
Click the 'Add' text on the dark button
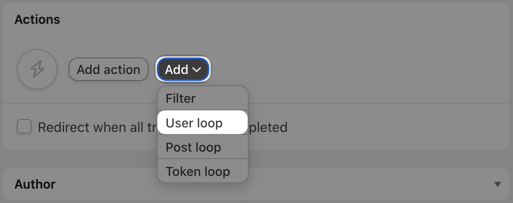click(176, 70)
